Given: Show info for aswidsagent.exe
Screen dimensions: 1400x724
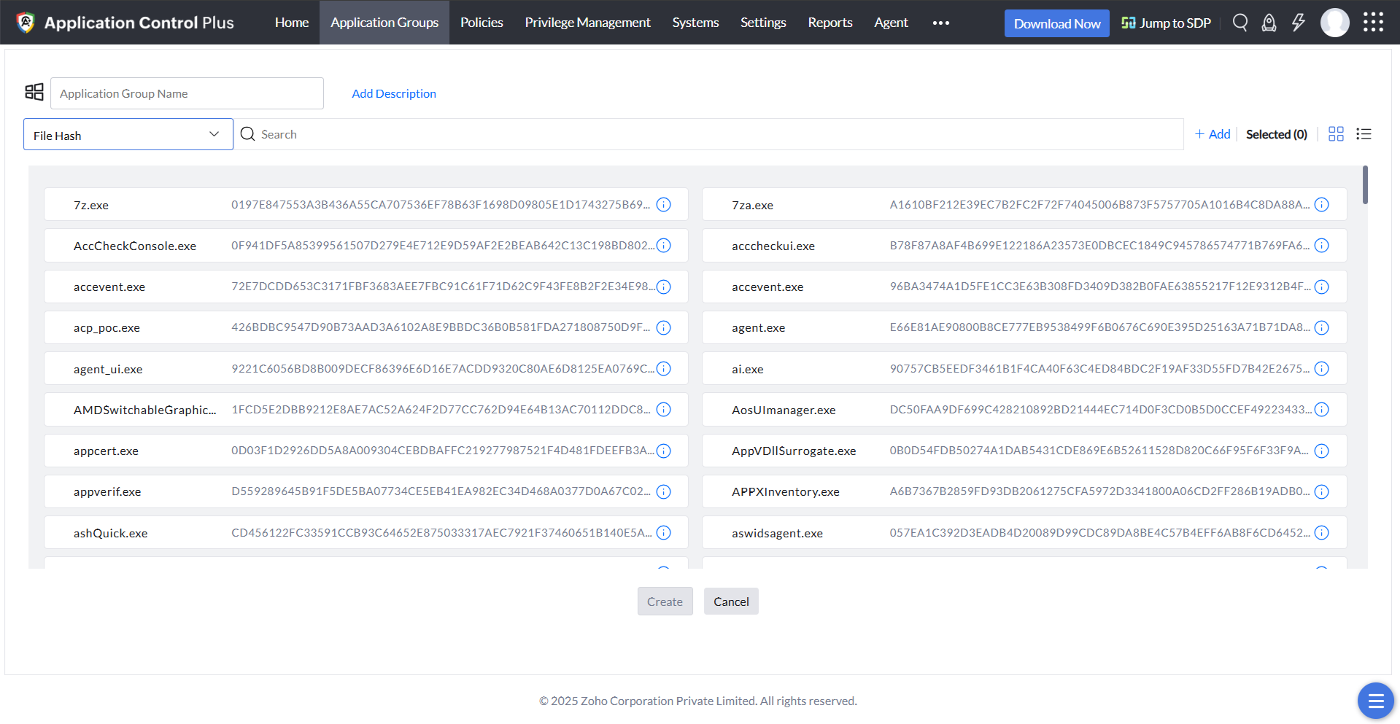Looking at the screenshot, I should point(1322,533).
